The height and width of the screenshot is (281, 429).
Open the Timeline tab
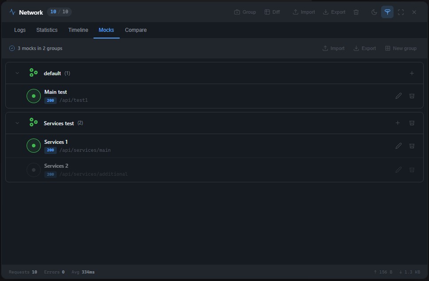(x=78, y=30)
